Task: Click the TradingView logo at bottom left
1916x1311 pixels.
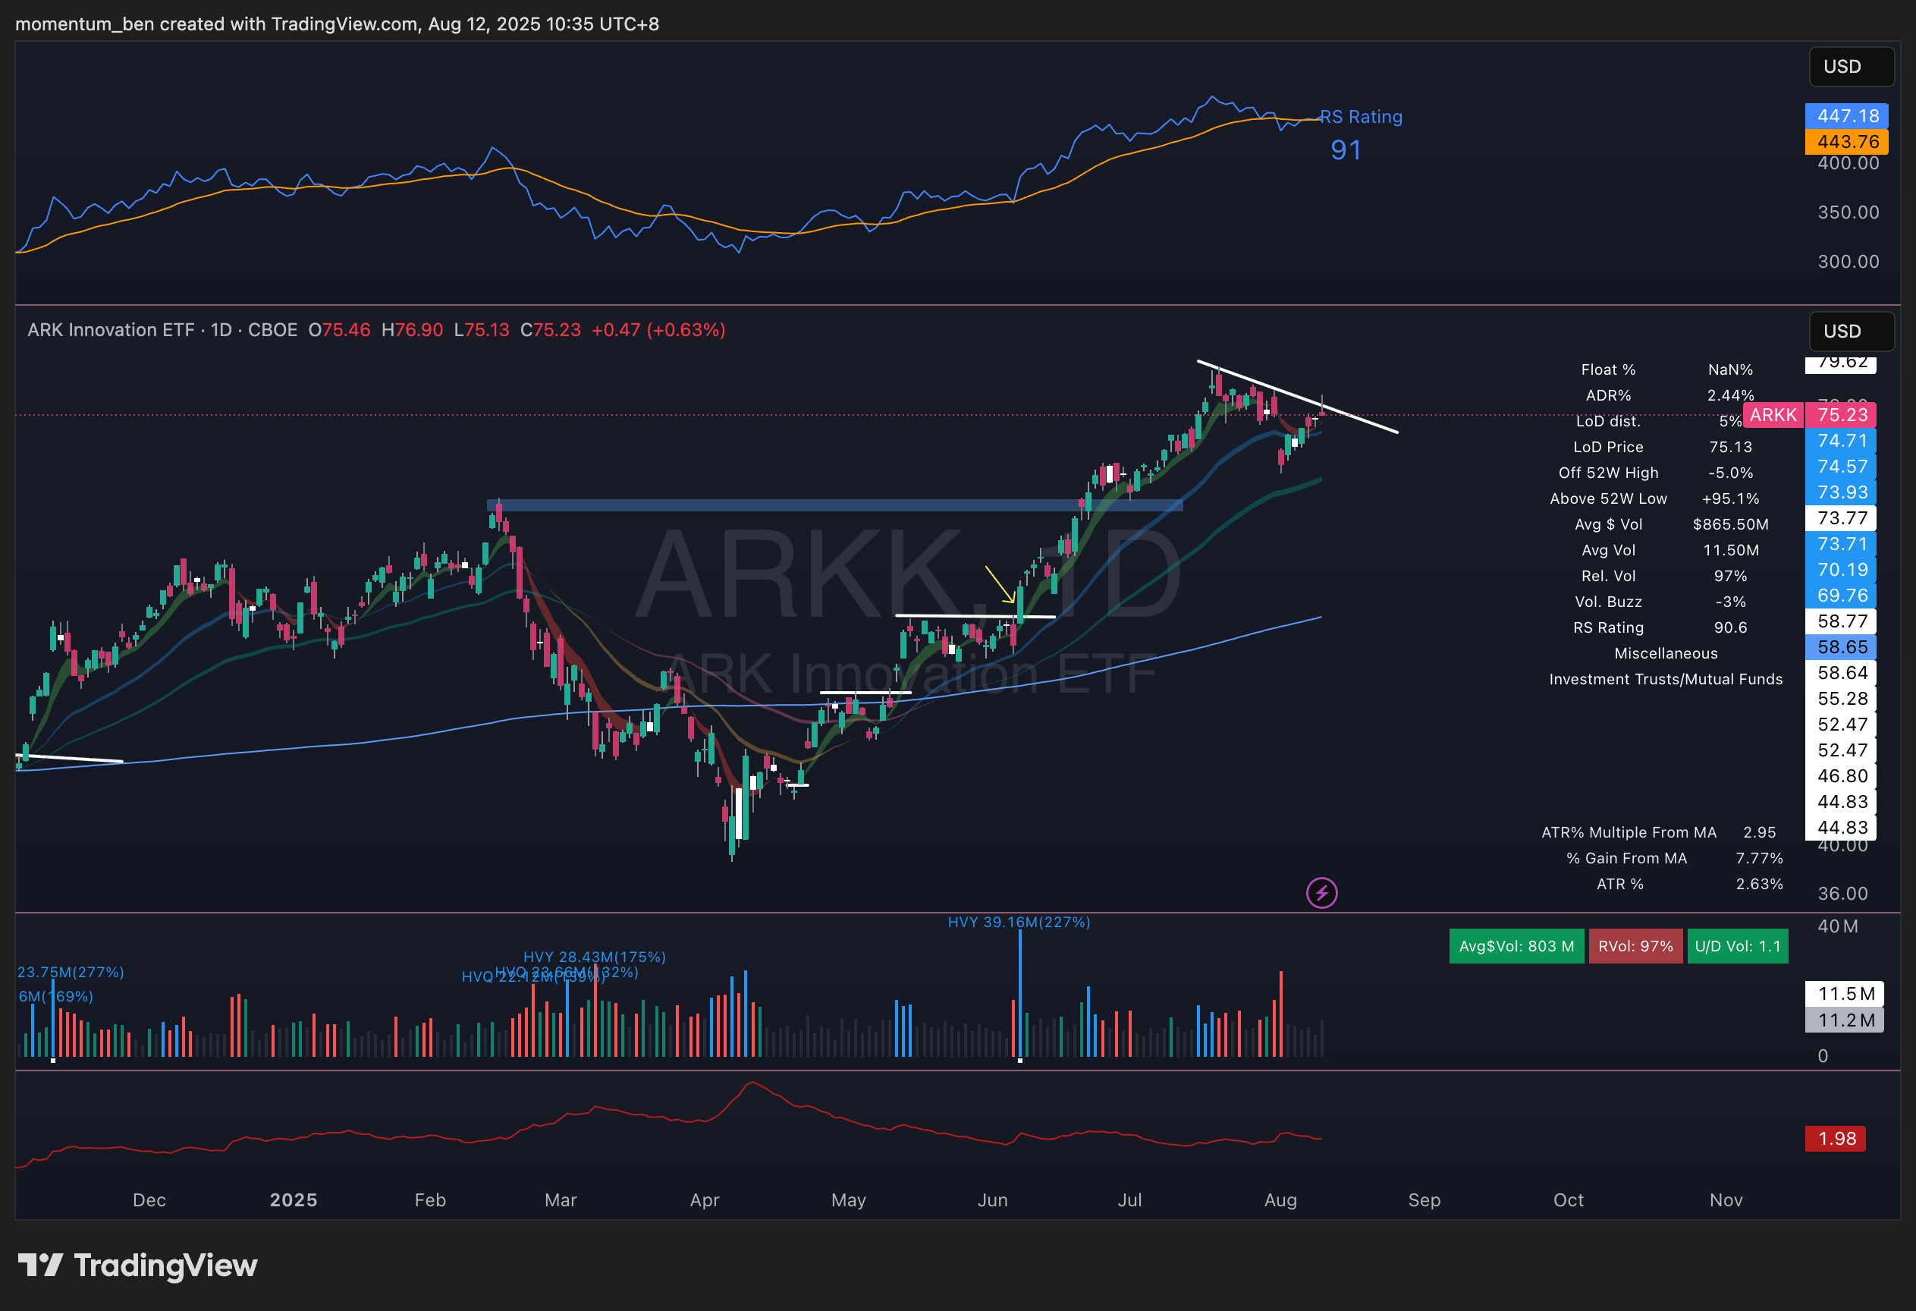Action: click(138, 1265)
